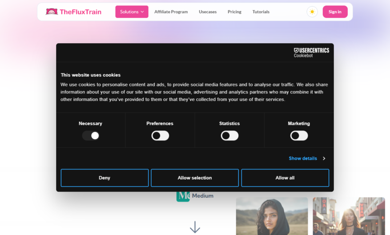Click the Usercentrics Cookiebot logo
This screenshot has height=235, width=390.
point(311,53)
